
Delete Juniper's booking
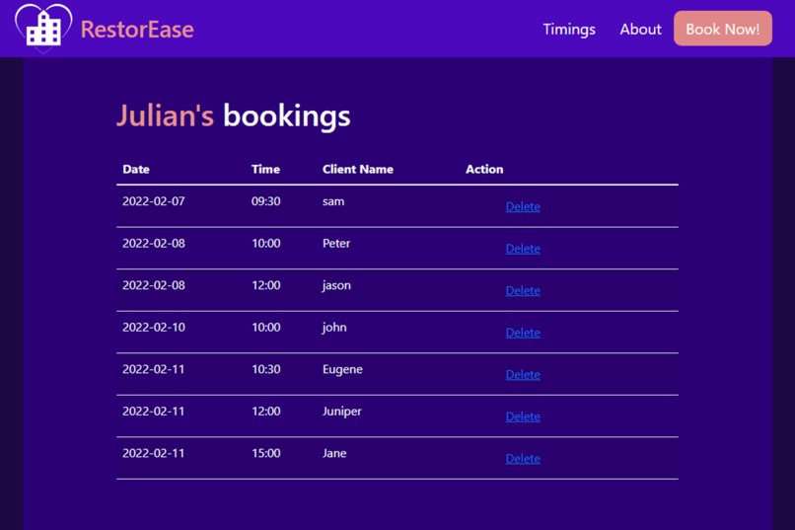click(x=523, y=416)
